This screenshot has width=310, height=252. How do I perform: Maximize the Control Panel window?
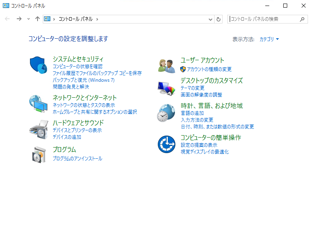coord(285,6)
